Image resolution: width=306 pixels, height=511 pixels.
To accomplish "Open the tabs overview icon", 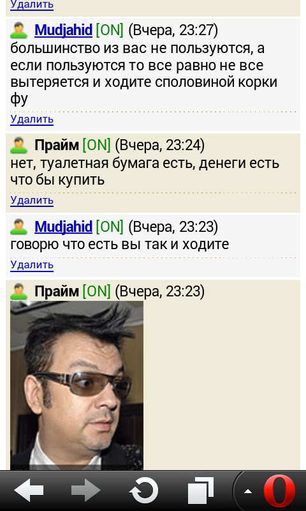I will pos(201,491).
